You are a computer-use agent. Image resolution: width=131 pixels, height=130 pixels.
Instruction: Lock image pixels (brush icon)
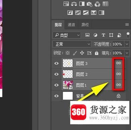coord(75,53)
